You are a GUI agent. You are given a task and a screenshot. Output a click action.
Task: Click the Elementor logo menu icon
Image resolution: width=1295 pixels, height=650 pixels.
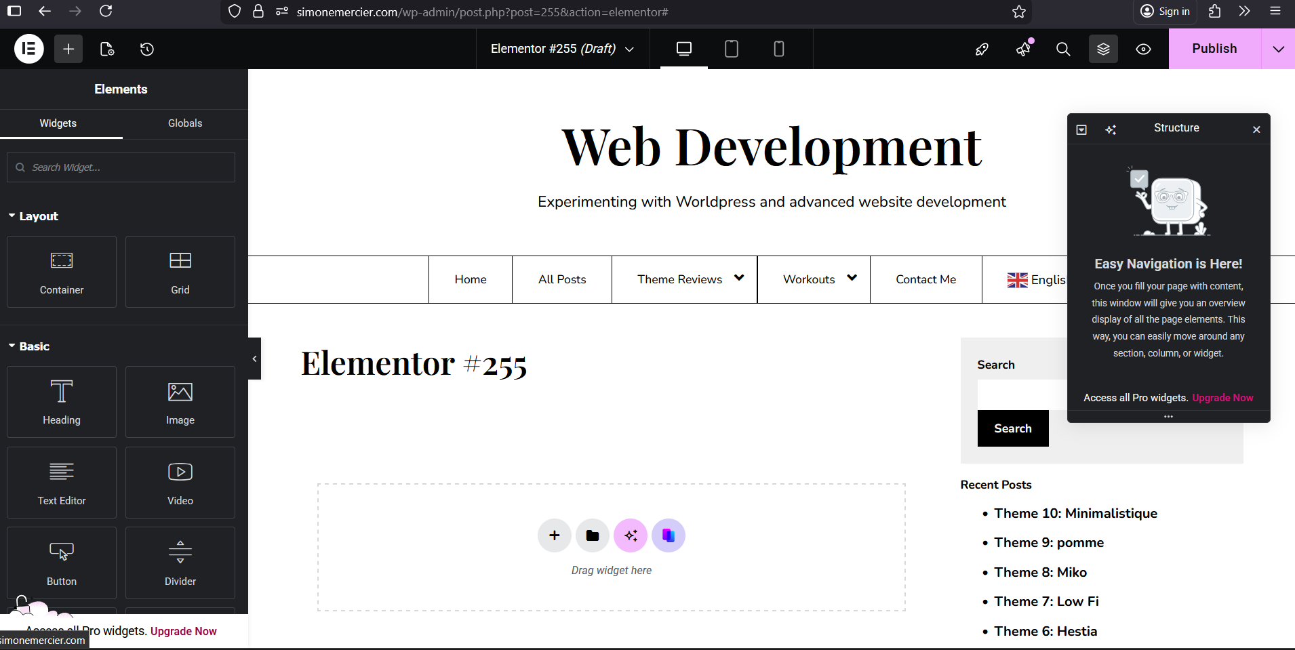(29, 49)
